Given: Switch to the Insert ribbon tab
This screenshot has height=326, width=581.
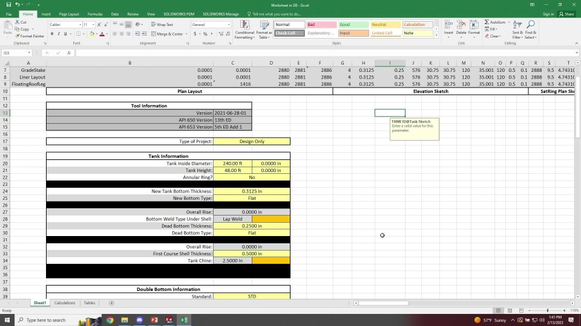Looking at the screenshot, I should [x=46, y=14].
